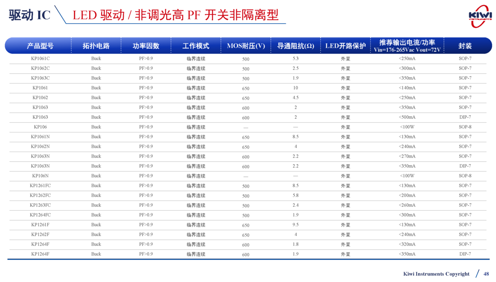Select the KP1061C product model cell
Viewport: 496px width, 282px height.
[x=40, y=58]
